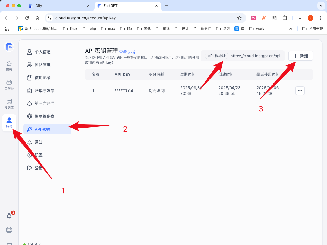Click the QR code extension icon
Image resolution: width=327 pixels, height=245 pixels.
(274, 18)
